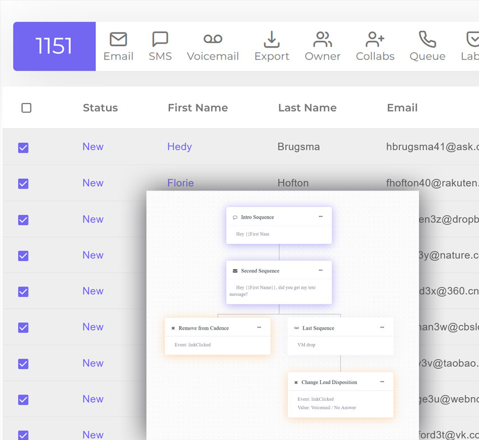Click the Email column header
This screenshot has width=479, height=440.
[402, 108]
